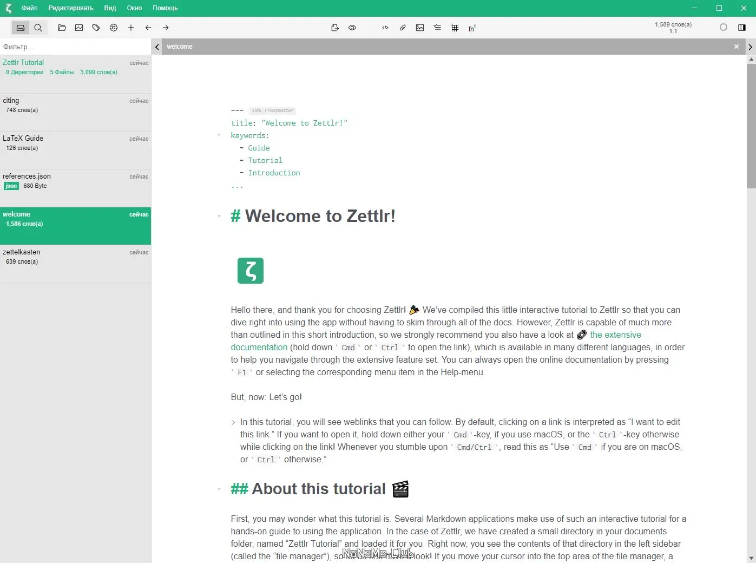
Task: Click the word count display in toolbar
Action: tap(673, 28)
